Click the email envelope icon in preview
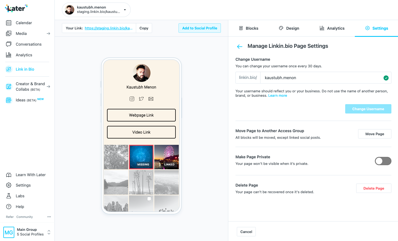This screenshot has height=241, width=398. click(x=151, y=99)
